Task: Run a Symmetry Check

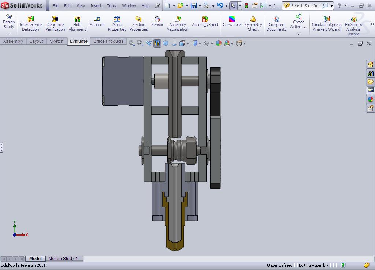Action: [253, 22]
